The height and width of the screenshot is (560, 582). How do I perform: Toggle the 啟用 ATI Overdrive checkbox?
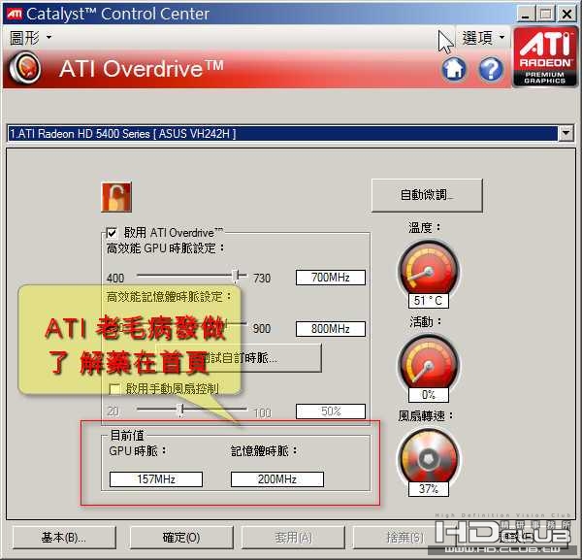[112, 233]
